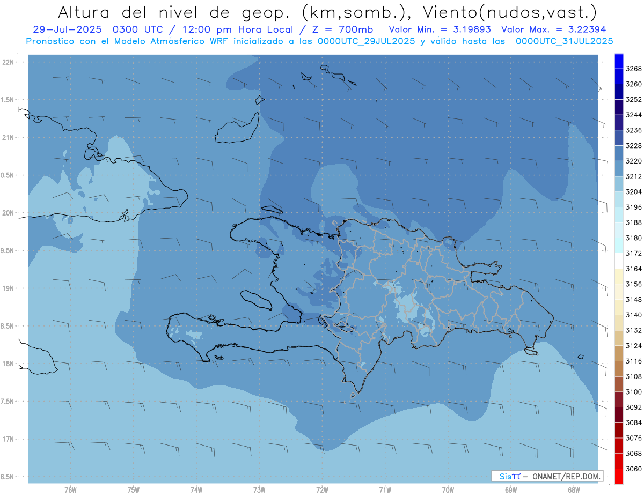Pick the colorbar swatch between 3116 and 3124
The width and height of the screenshot is (644, 497).
click(x=619, y=353)
